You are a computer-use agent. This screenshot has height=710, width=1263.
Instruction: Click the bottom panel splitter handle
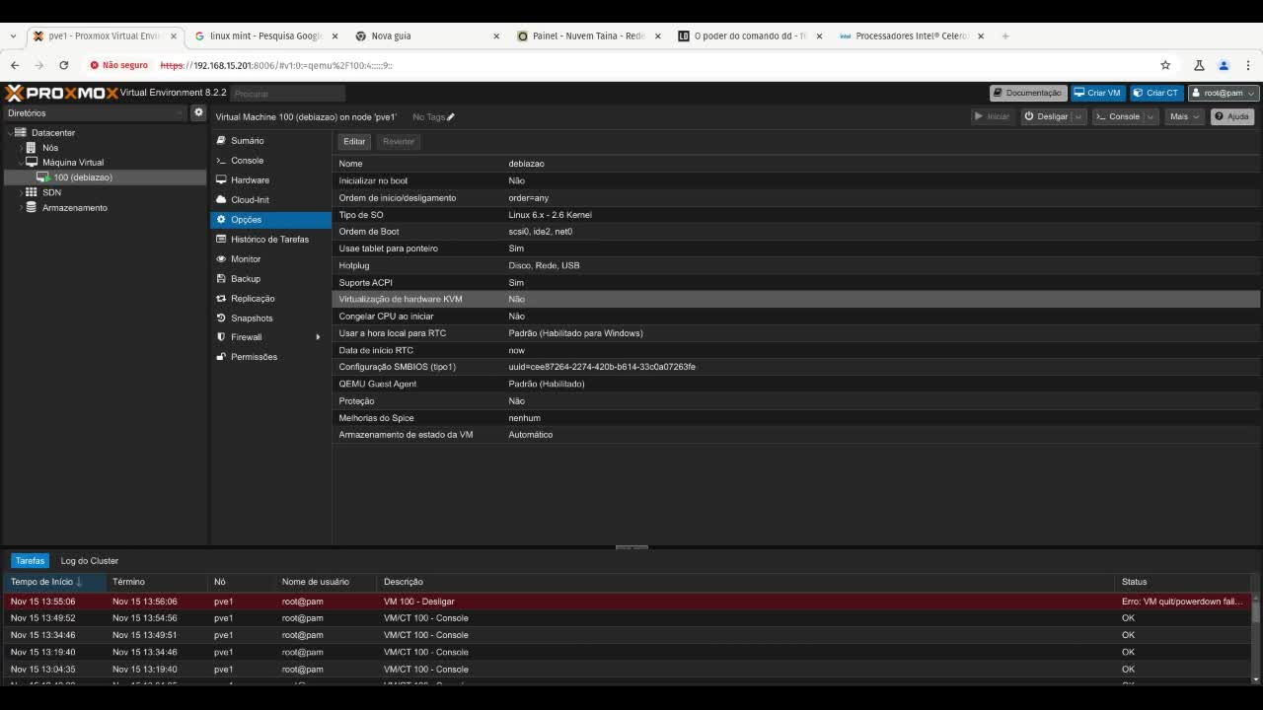tap(631, 547)
